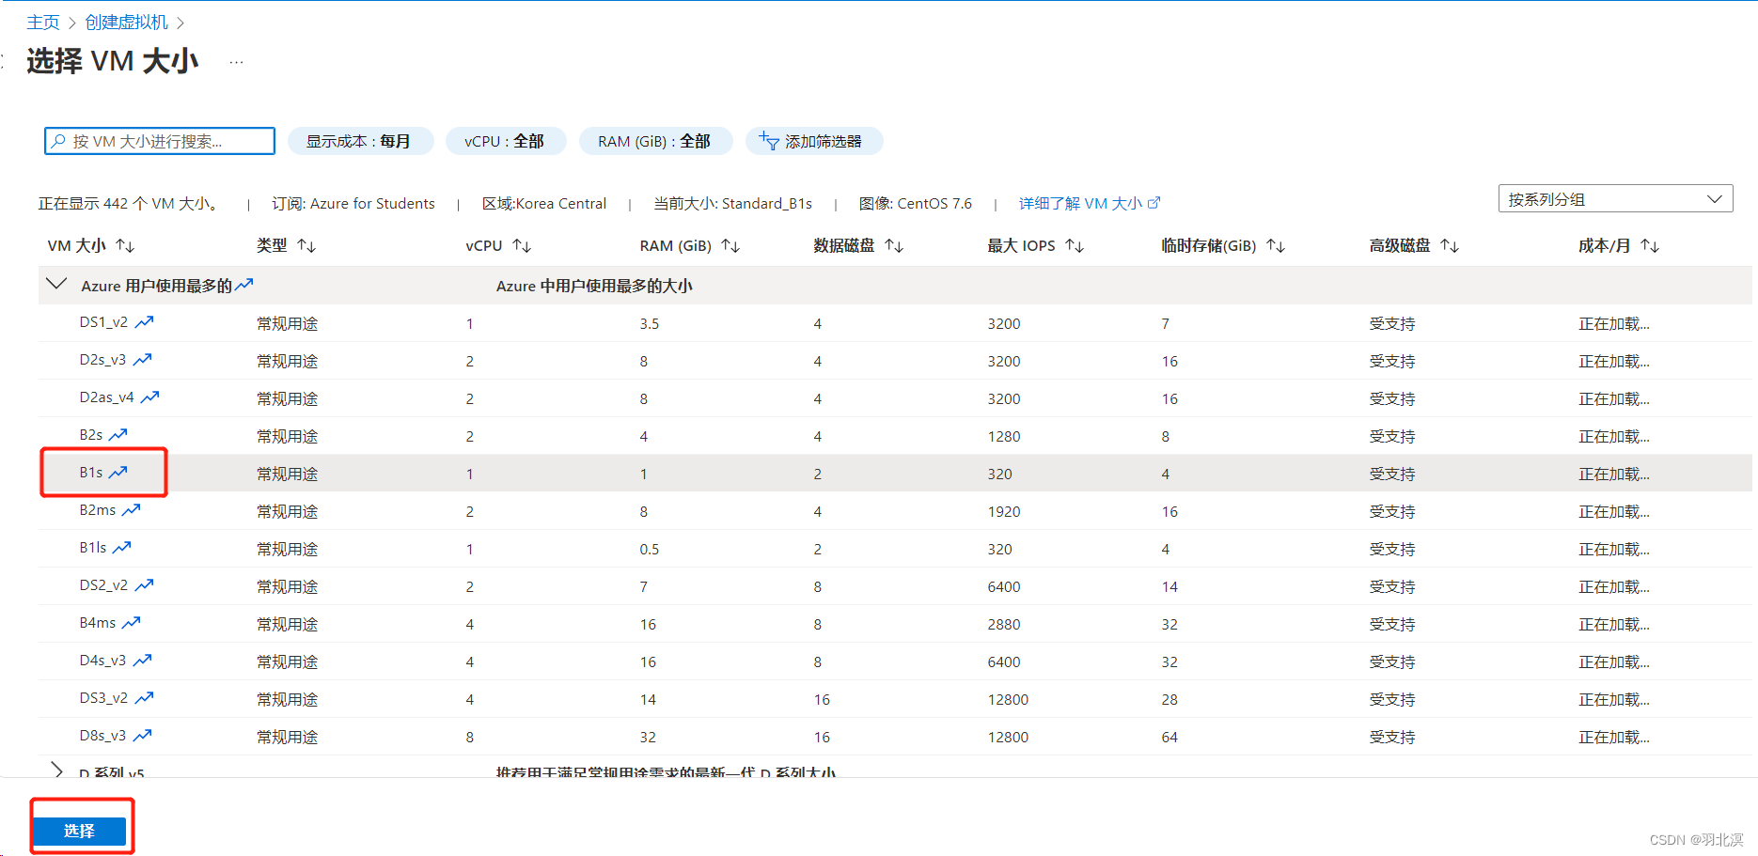
Task: Click the trend icon next to D2s_v3
Action: click(142, 360)
